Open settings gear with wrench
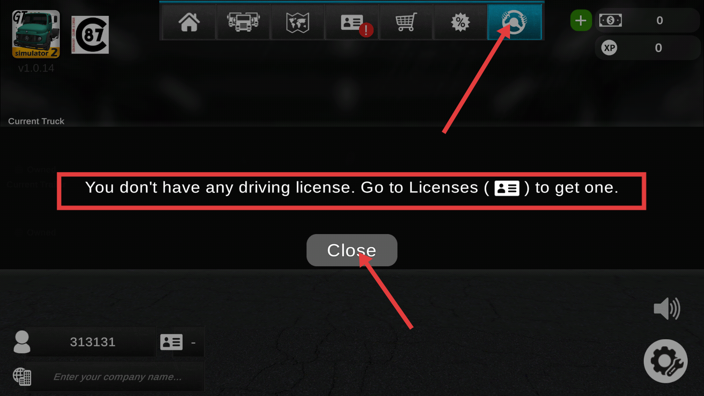Viewport: 704px width, 396px height. click(x=666, y=361)
